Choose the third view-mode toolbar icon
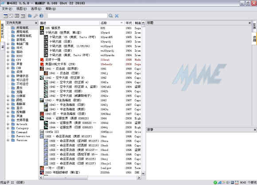 pos(17,16)
